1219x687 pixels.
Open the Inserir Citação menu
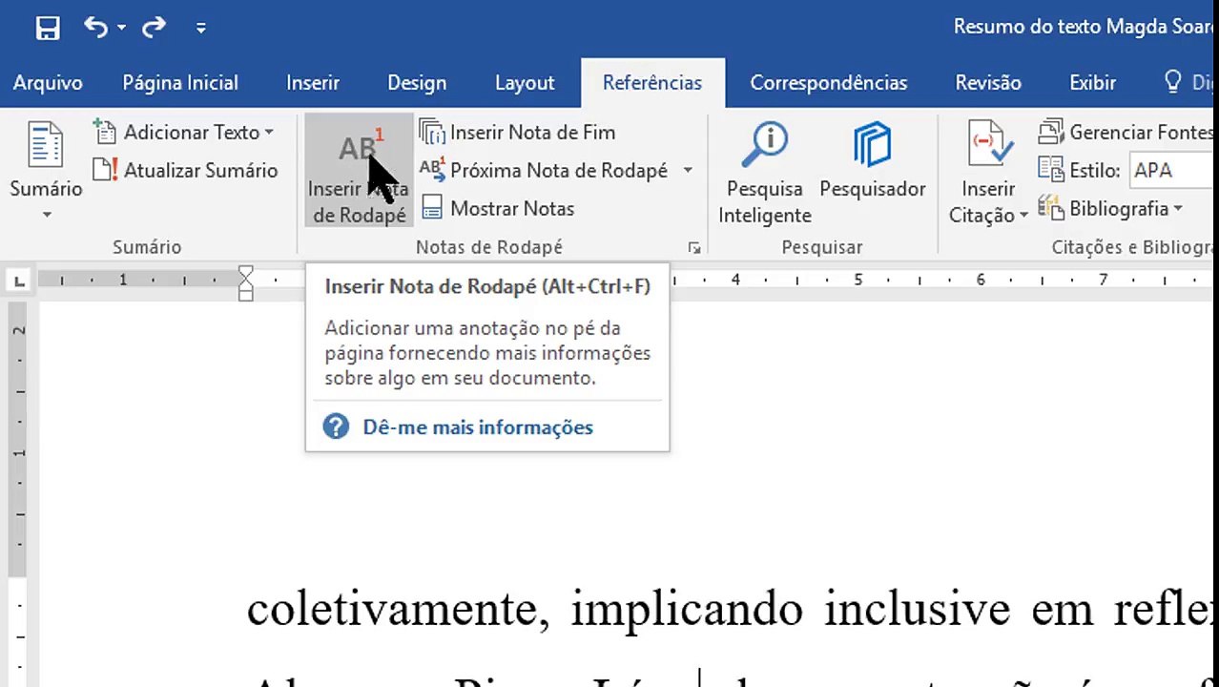click(x=988, y=172)
